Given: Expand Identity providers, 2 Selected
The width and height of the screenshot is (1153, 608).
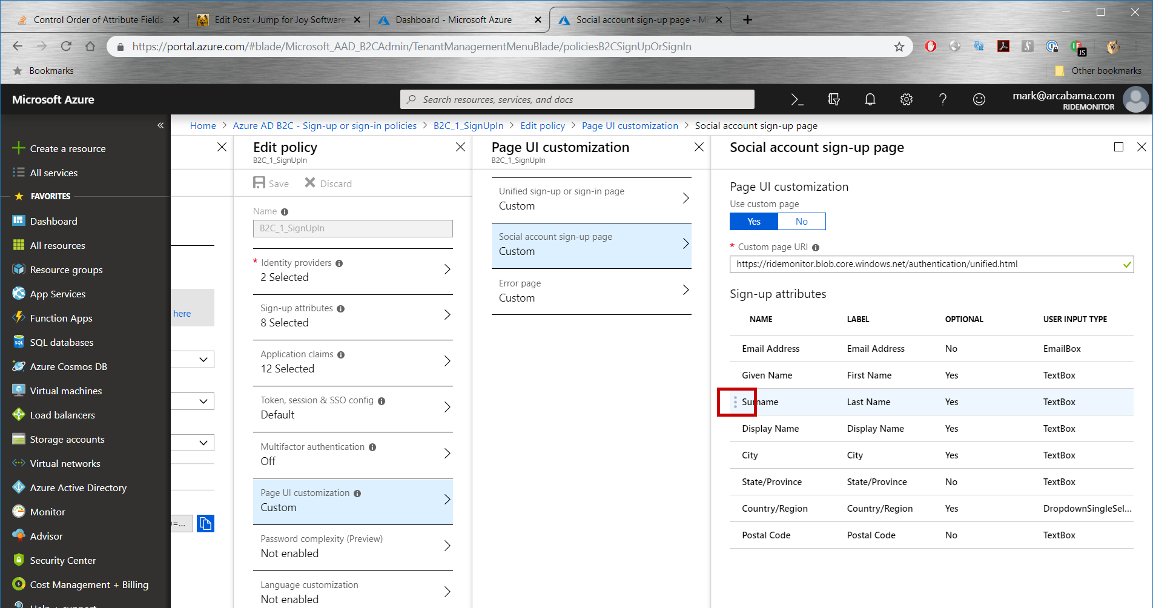Looking at the screenshot, I should pos(353,270).
